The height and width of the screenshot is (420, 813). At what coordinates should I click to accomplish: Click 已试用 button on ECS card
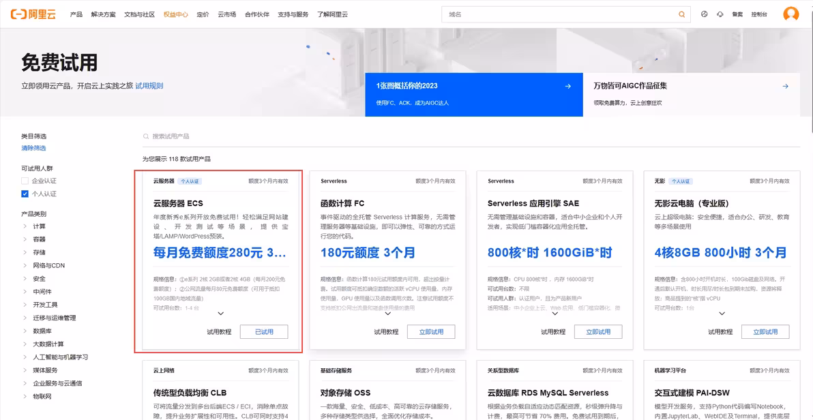pos(264,332)
